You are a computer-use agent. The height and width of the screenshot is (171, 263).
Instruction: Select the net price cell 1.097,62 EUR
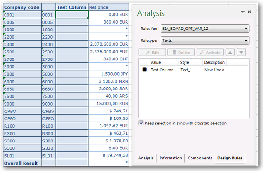pyautogui.click(x=108, y=126)
